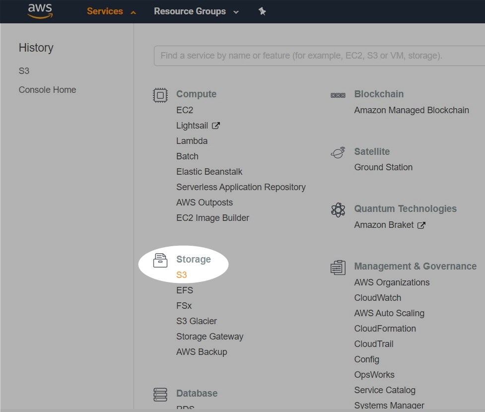
Task: Click the Blockchain category icon
Action: point(338,95)
